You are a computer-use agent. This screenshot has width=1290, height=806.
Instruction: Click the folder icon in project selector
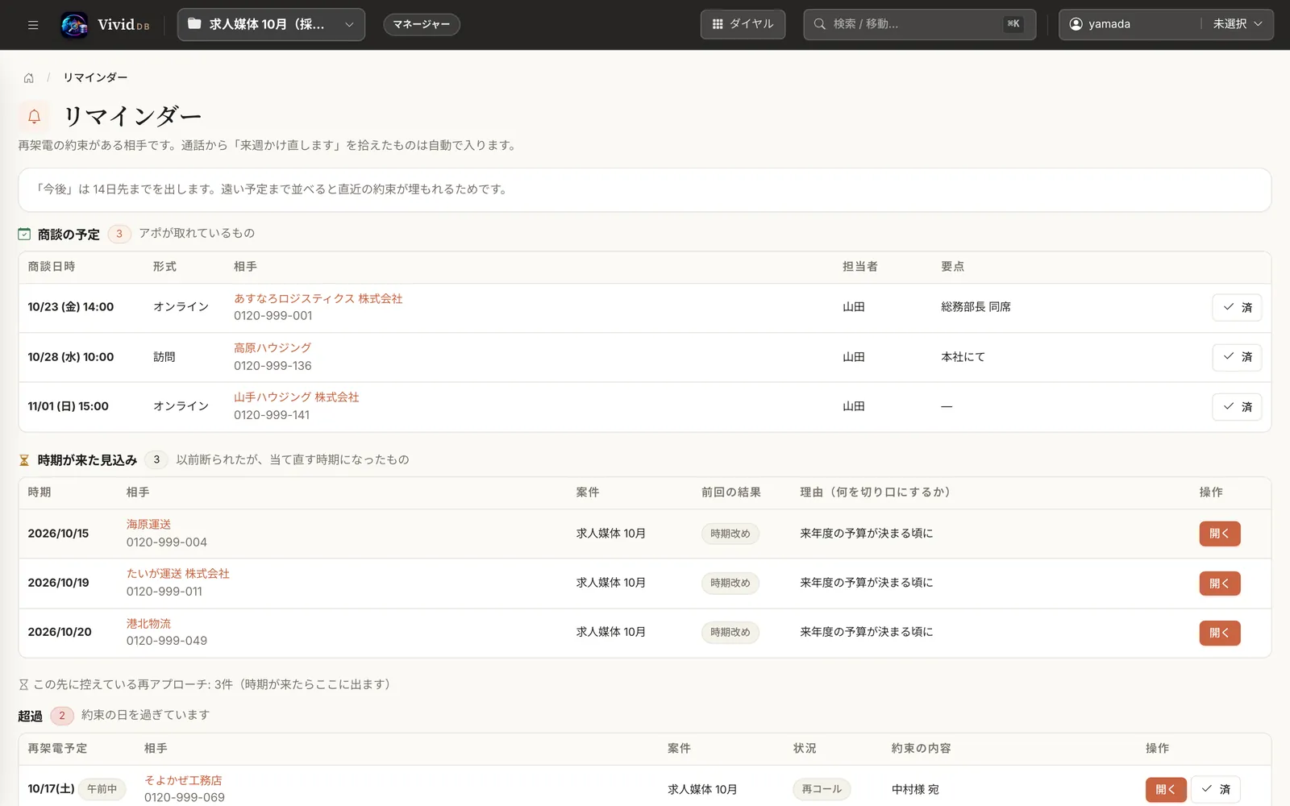pos(194,24)
